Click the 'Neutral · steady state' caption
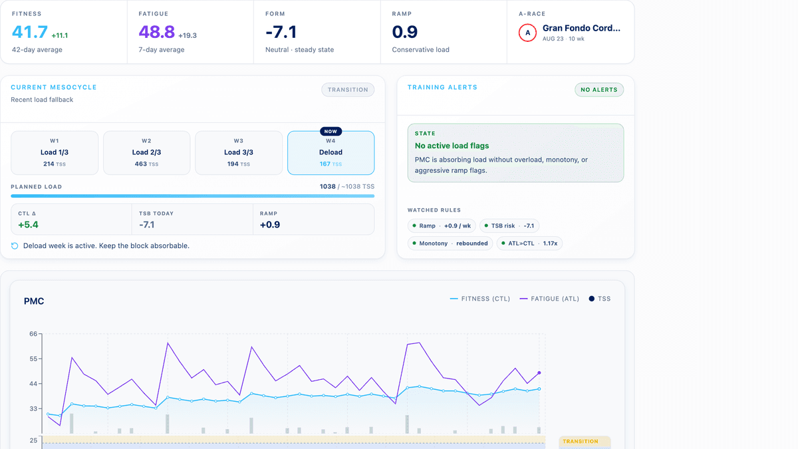Screen dimensions: 798x449 pyautogui.click(x=299, y=50)
